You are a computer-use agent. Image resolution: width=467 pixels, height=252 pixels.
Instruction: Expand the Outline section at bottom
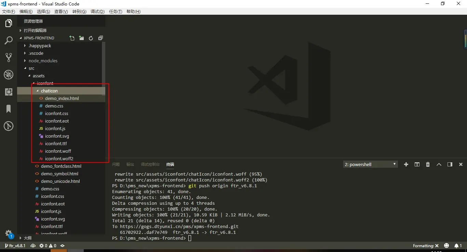[x=61, y=238]
